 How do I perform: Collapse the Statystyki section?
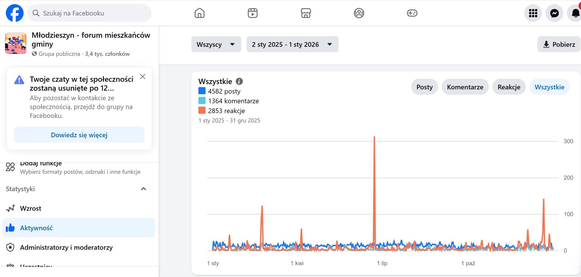click(x=144, y=189)
